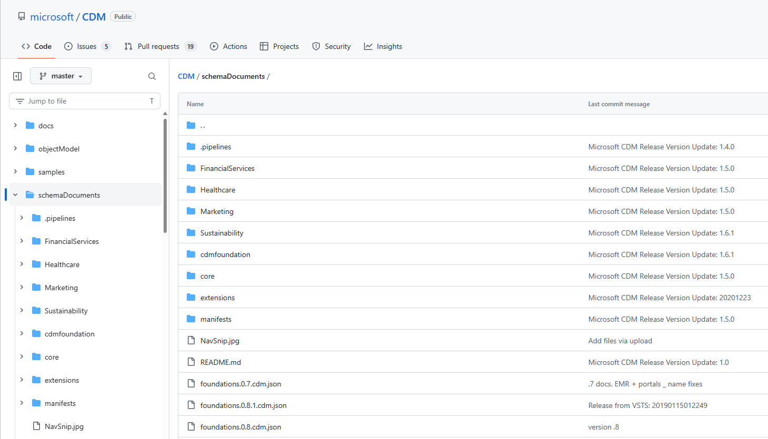This screenshot has width=768, height=439.
Task: Expand the core folder in the sidebar tree
Action: click(22, 357)
